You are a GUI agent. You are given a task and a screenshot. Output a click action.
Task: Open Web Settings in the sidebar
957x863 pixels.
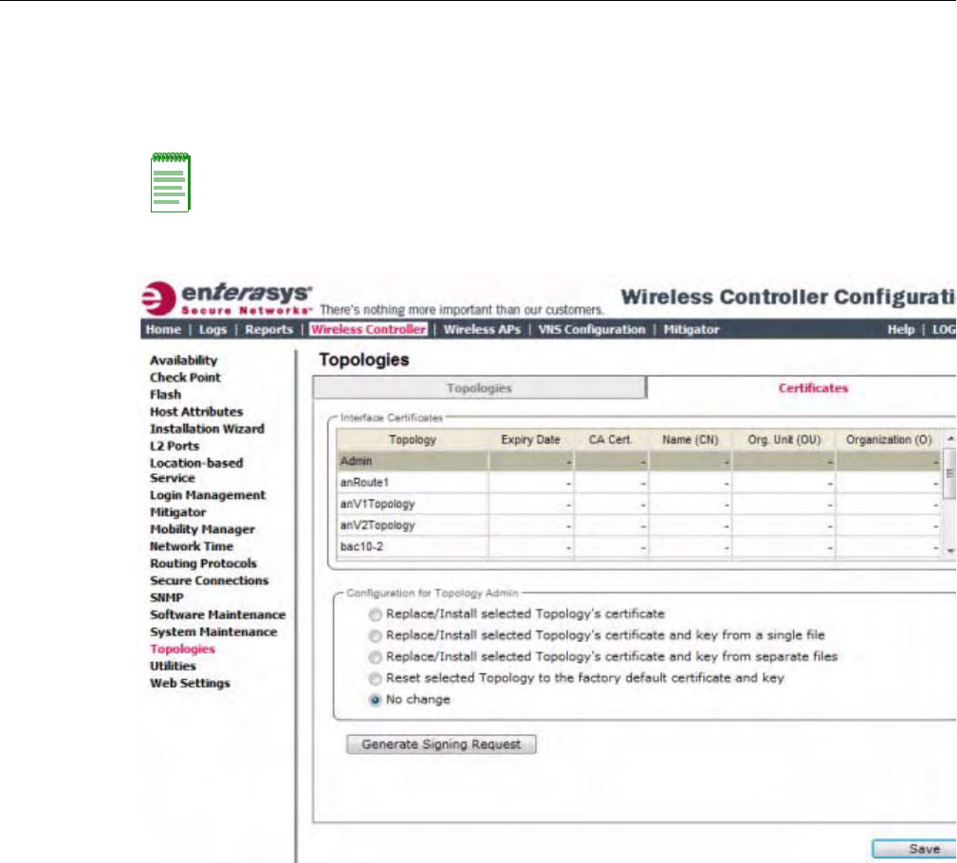coord(190,683)
